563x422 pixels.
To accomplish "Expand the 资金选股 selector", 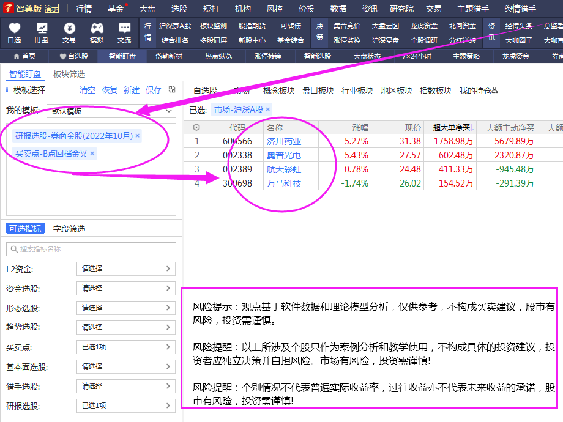I will coord(125,288).
